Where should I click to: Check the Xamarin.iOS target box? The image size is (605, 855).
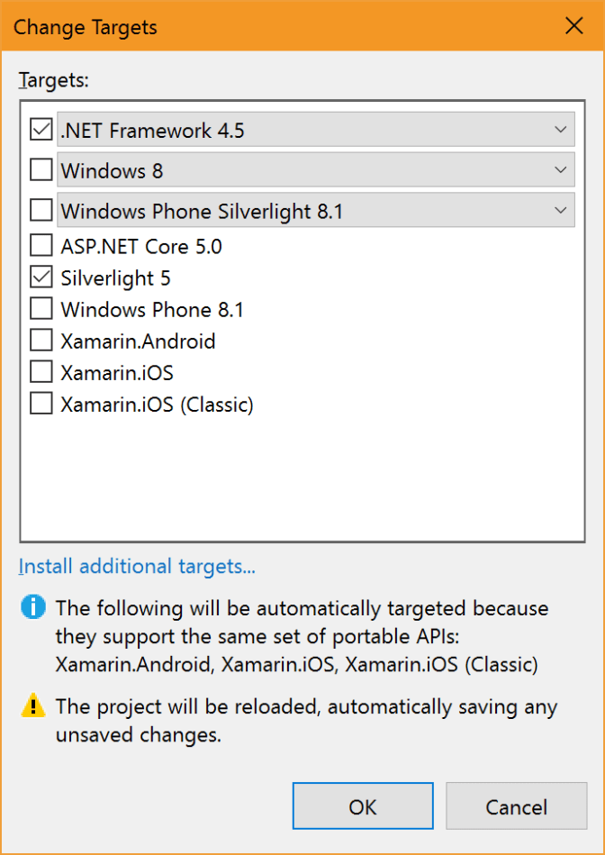[x=41, y=371]
